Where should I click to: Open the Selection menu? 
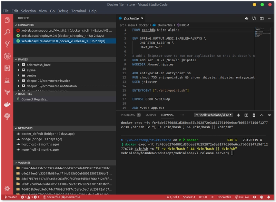[28, 11]
